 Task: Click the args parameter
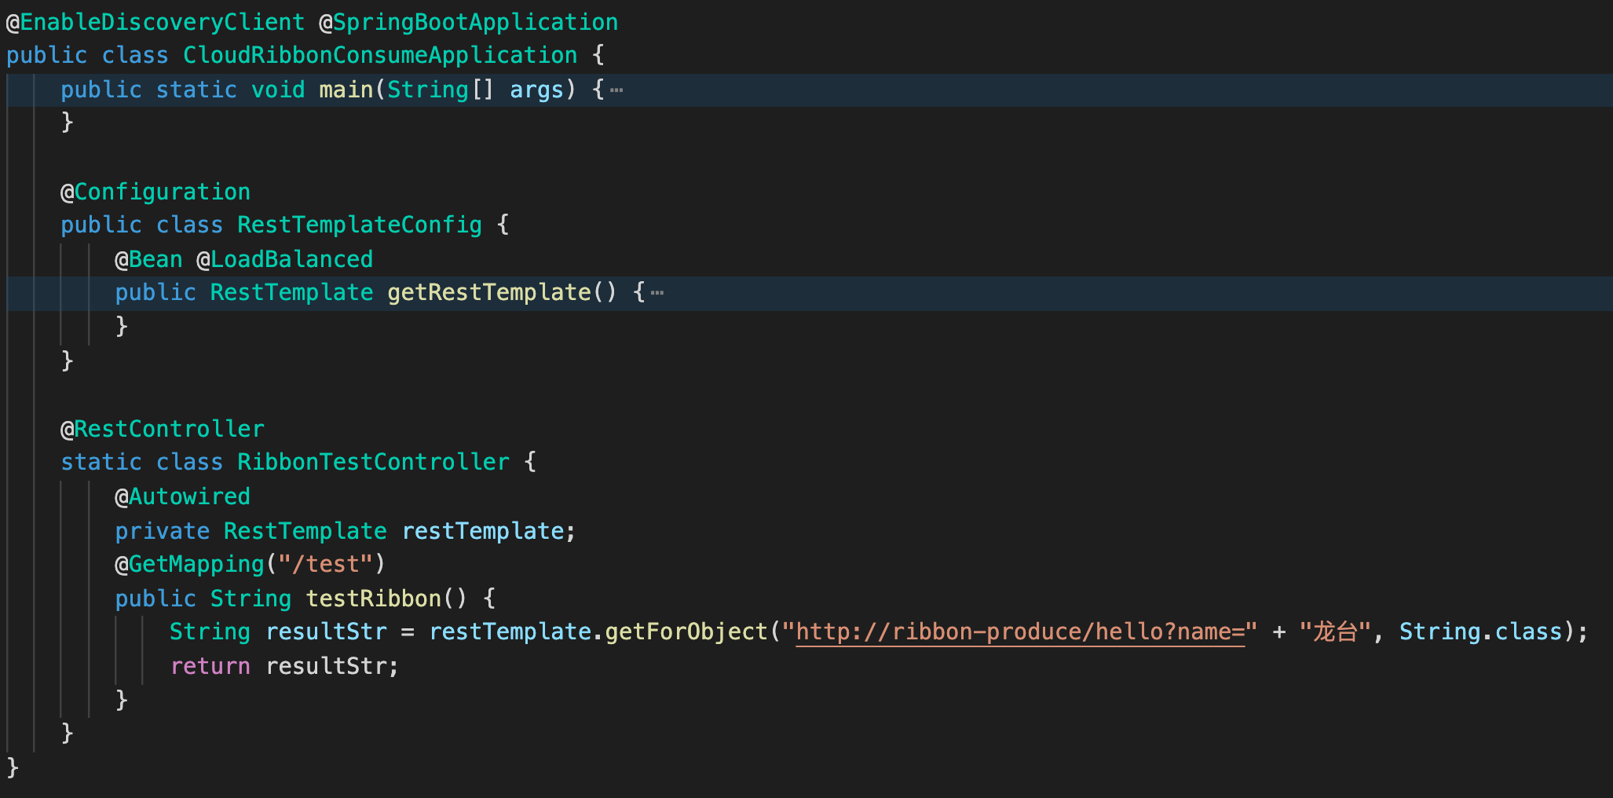pos(537,90)
